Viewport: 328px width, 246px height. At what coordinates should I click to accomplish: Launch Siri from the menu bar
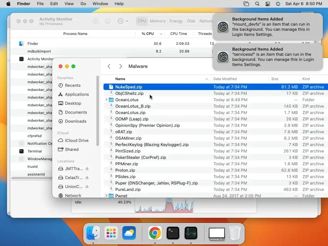coord(278,4)
